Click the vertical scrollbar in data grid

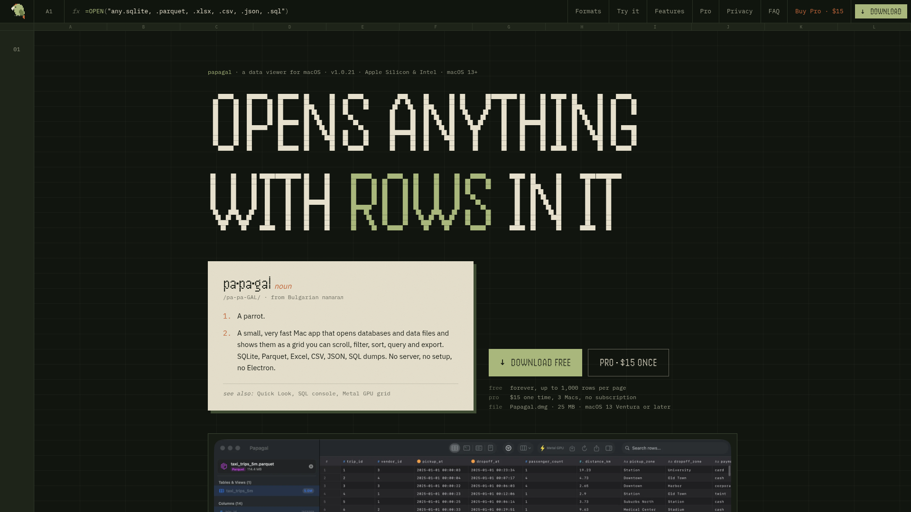tap(729, 471)
